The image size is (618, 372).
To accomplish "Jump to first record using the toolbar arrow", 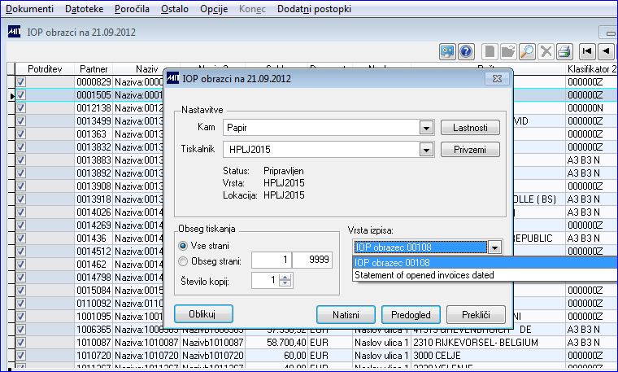I will pyautogui.click(x=587, y=51).
